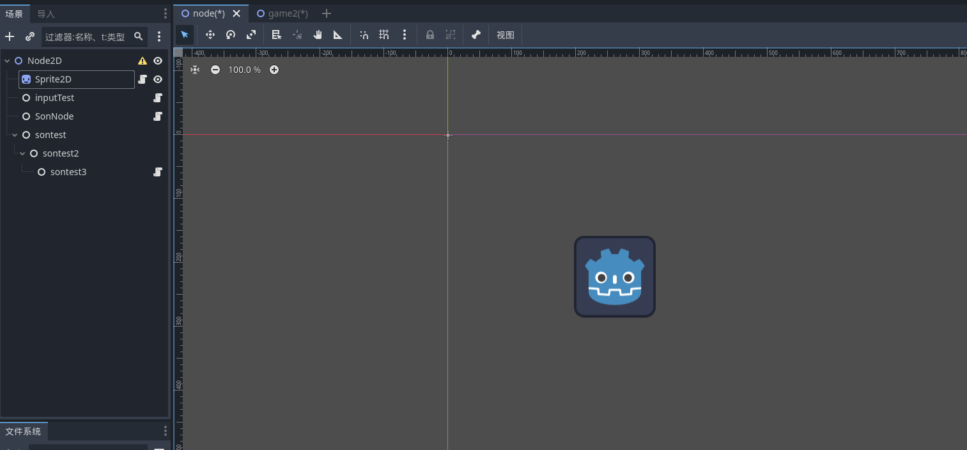Zoom out with the minus button

click(215, 70)
